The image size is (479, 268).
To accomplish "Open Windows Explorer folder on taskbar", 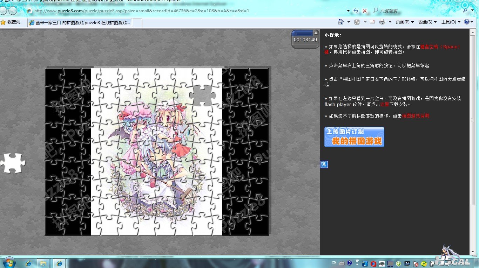I will pyautogui.click(x=43, y=263).
